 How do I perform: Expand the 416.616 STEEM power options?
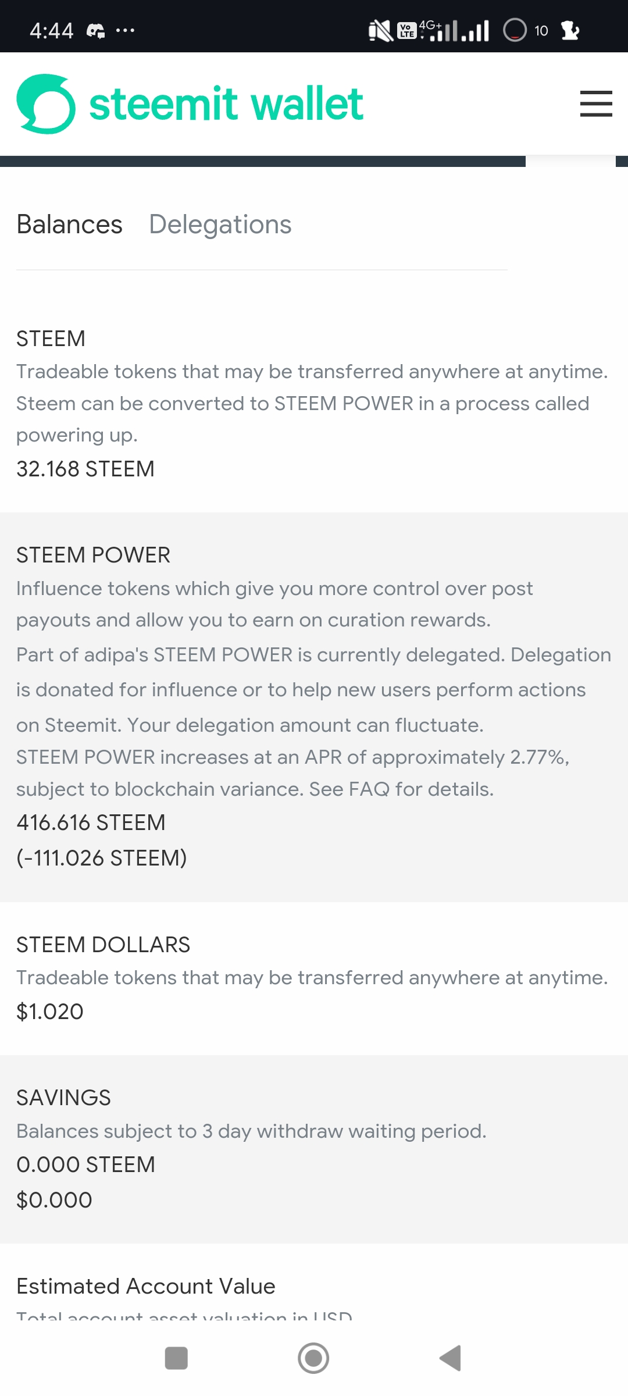pos(91,822)
